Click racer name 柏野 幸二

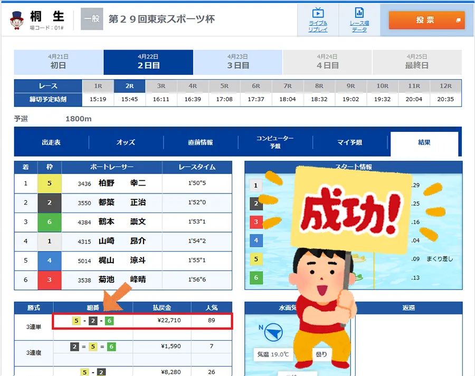click(122, 184)
